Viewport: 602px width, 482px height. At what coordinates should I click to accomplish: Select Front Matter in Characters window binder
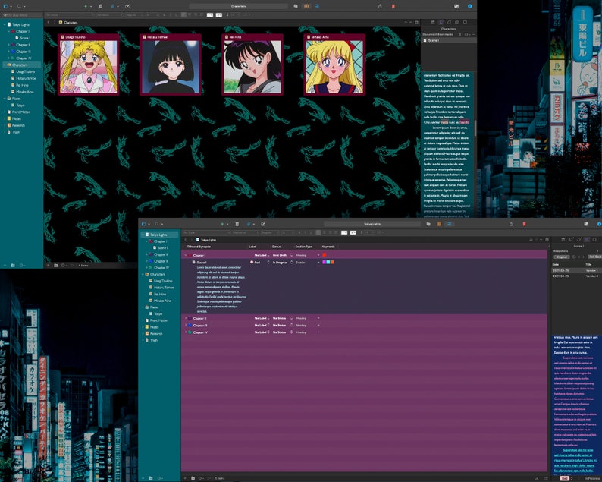pos(20,112)
